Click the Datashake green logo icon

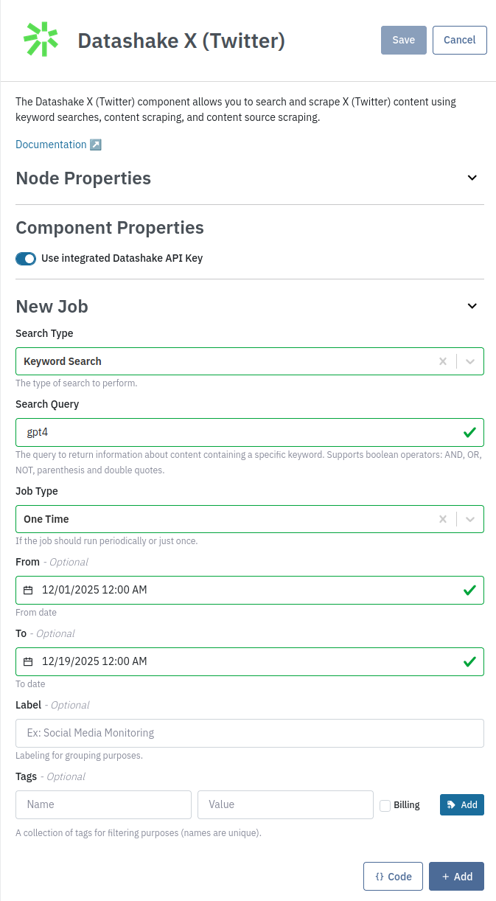[x=41, y=39]
